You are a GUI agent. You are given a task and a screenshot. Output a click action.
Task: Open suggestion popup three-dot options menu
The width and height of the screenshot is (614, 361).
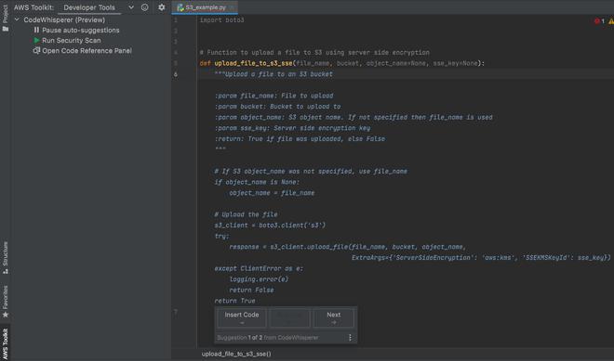click(x=350, y=337)
